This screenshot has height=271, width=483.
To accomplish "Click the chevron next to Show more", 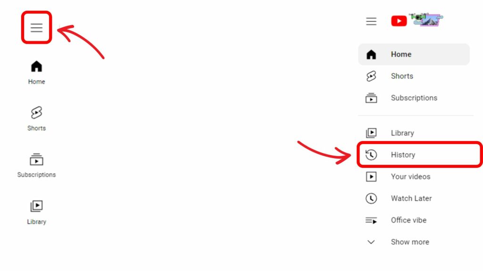I will pos(371,242).
